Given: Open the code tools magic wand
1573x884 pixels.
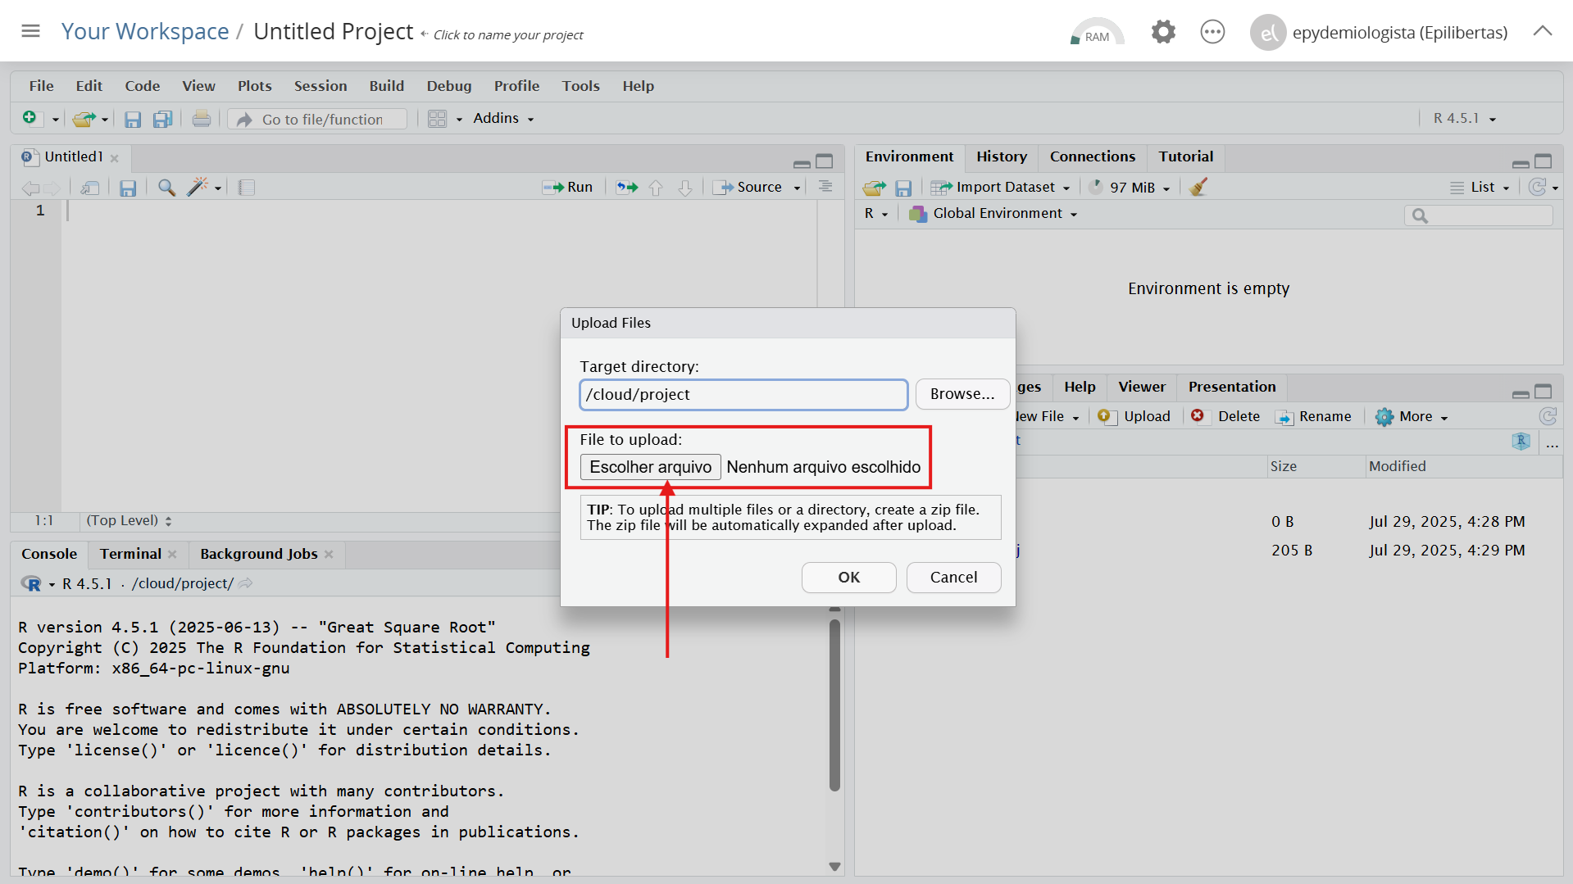Looking at the screenshot, I should [197, 188].
